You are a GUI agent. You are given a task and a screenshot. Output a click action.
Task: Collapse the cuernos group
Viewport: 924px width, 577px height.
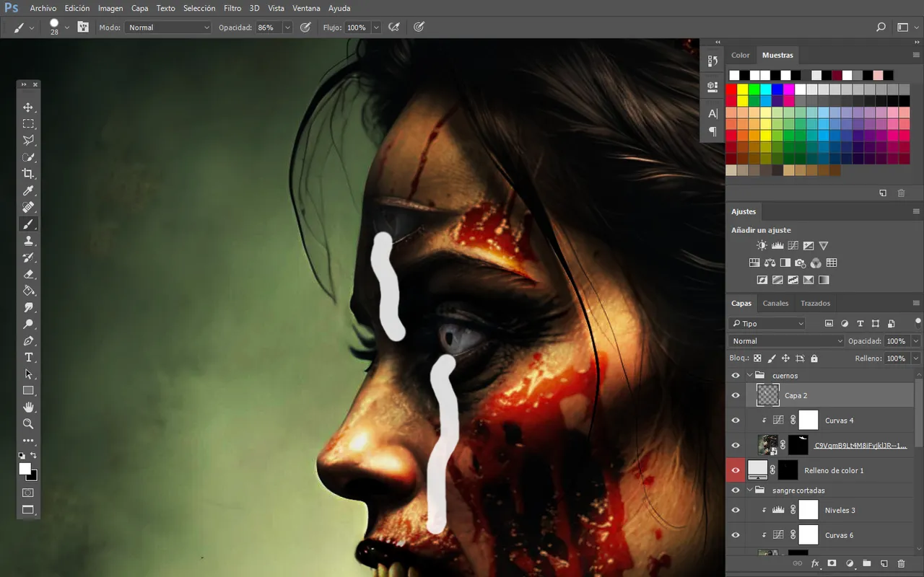749,376
